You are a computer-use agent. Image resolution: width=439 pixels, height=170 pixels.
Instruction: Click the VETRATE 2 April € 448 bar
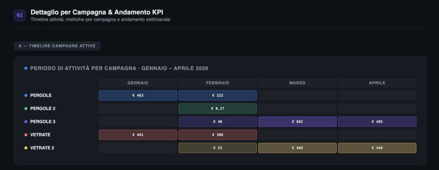click(377, 148)
